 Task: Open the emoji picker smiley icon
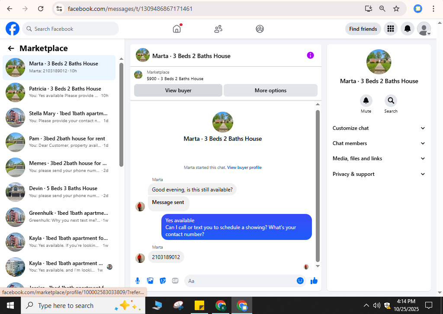pyautogui.click(x=300, y=281)
